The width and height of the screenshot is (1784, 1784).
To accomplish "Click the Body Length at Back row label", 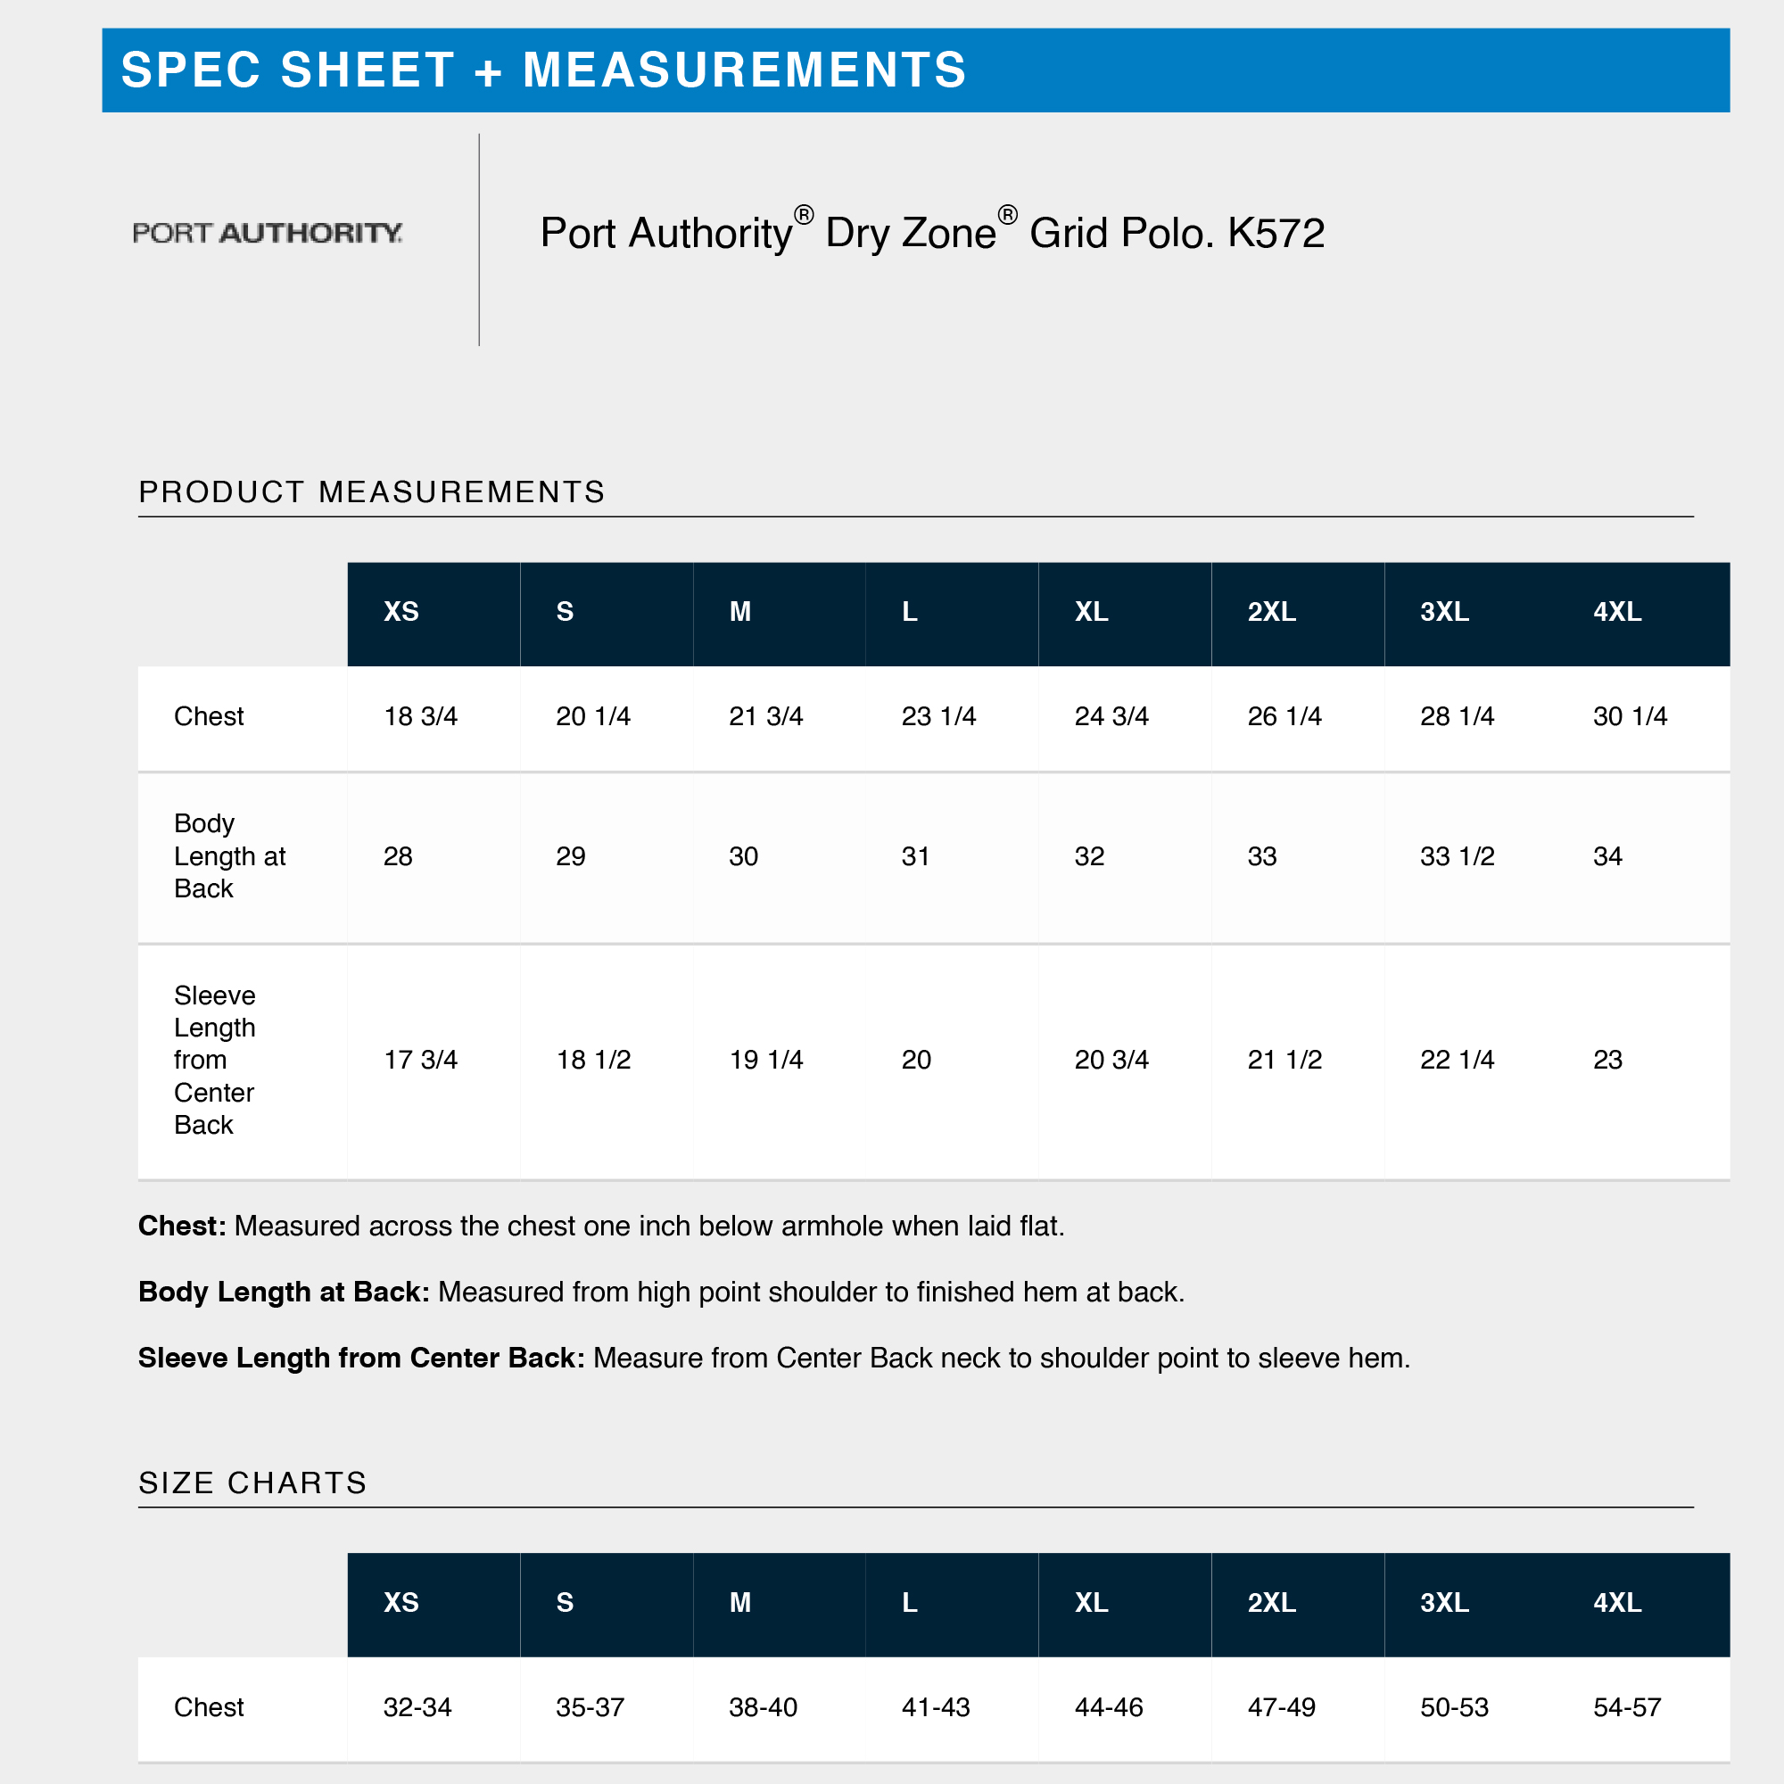I will [230, 856].
